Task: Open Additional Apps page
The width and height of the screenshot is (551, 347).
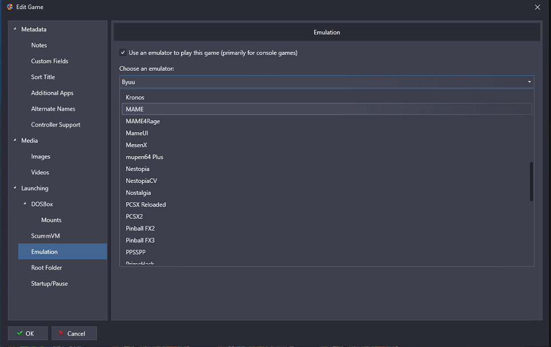Action: pyautogui.click(x=52, y=93)
